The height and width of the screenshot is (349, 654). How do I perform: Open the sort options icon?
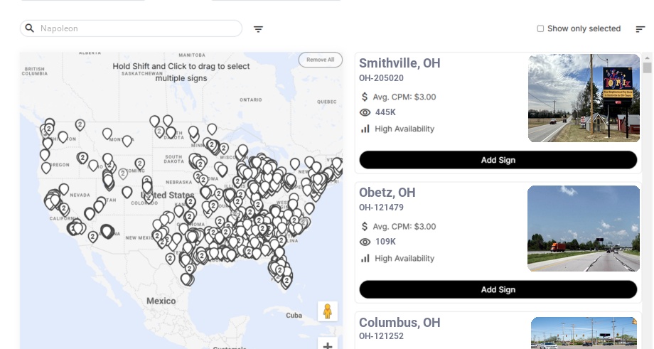640,29
